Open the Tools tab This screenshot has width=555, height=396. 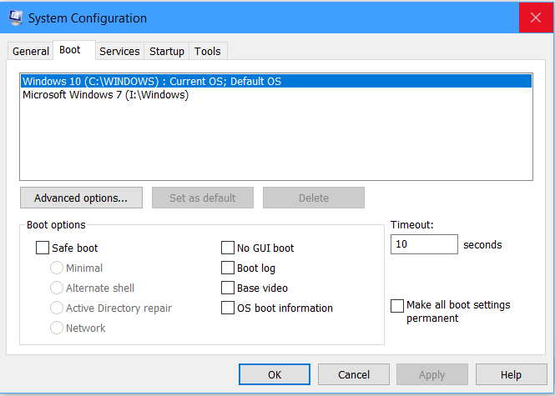point(208,51)
